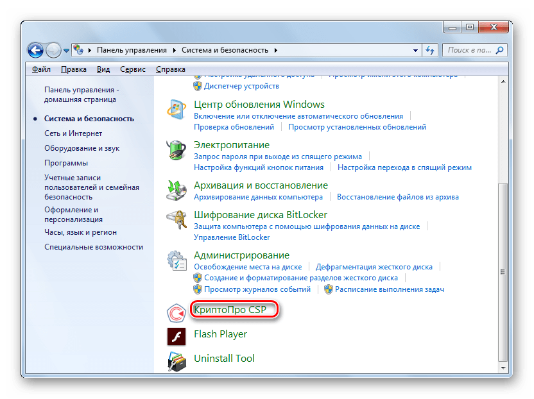Click the Администрирование gear icon
This screenshot has height=399, width=534.
click(x=176, y=260)
